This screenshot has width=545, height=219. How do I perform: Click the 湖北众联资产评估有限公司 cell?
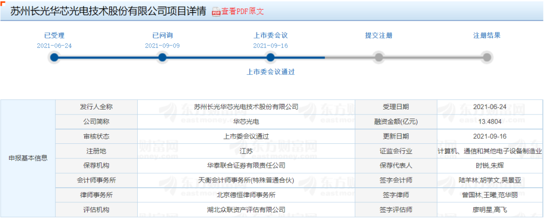point(246,209)
